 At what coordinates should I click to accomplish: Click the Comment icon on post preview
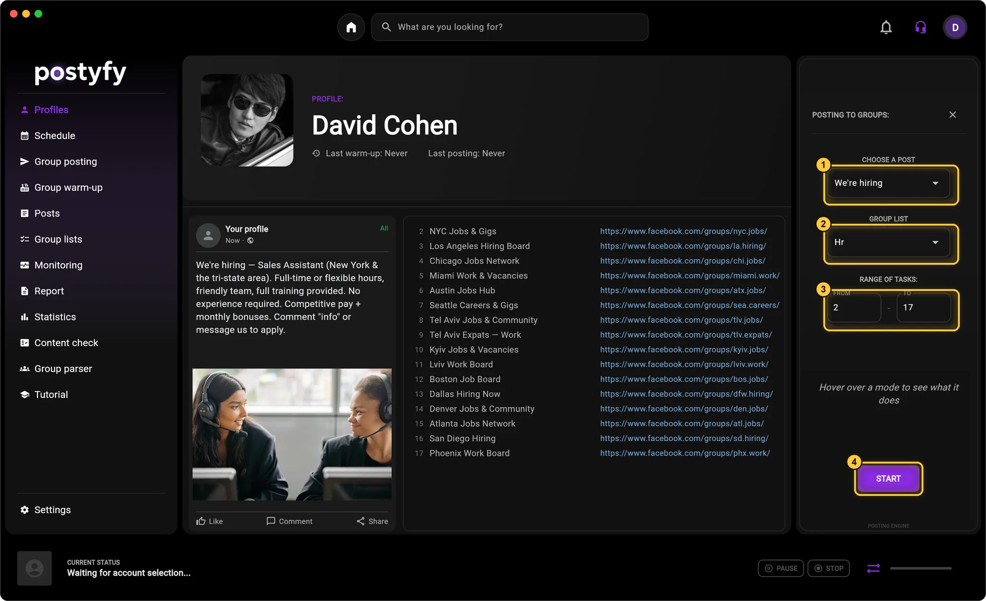tap(271, 521)
